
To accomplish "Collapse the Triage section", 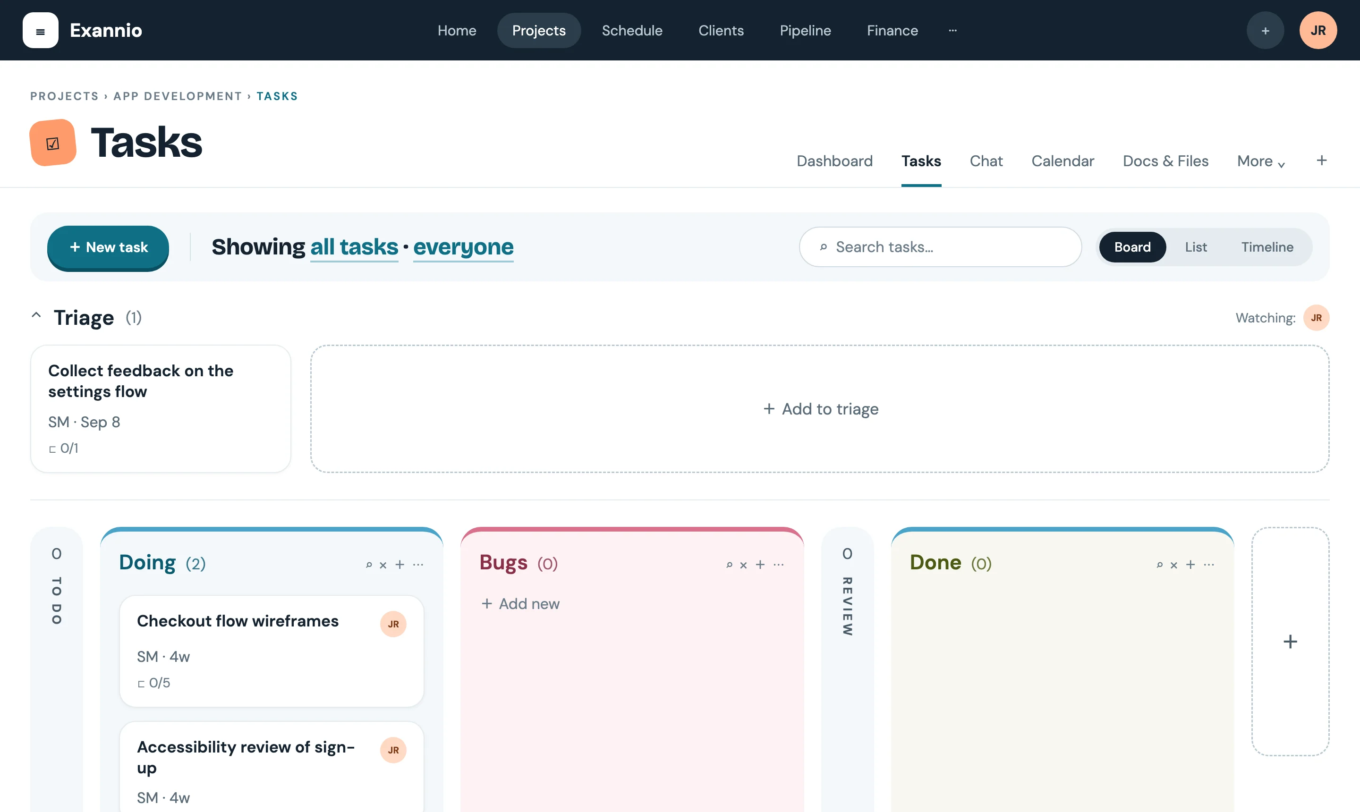I will (36, 315).
